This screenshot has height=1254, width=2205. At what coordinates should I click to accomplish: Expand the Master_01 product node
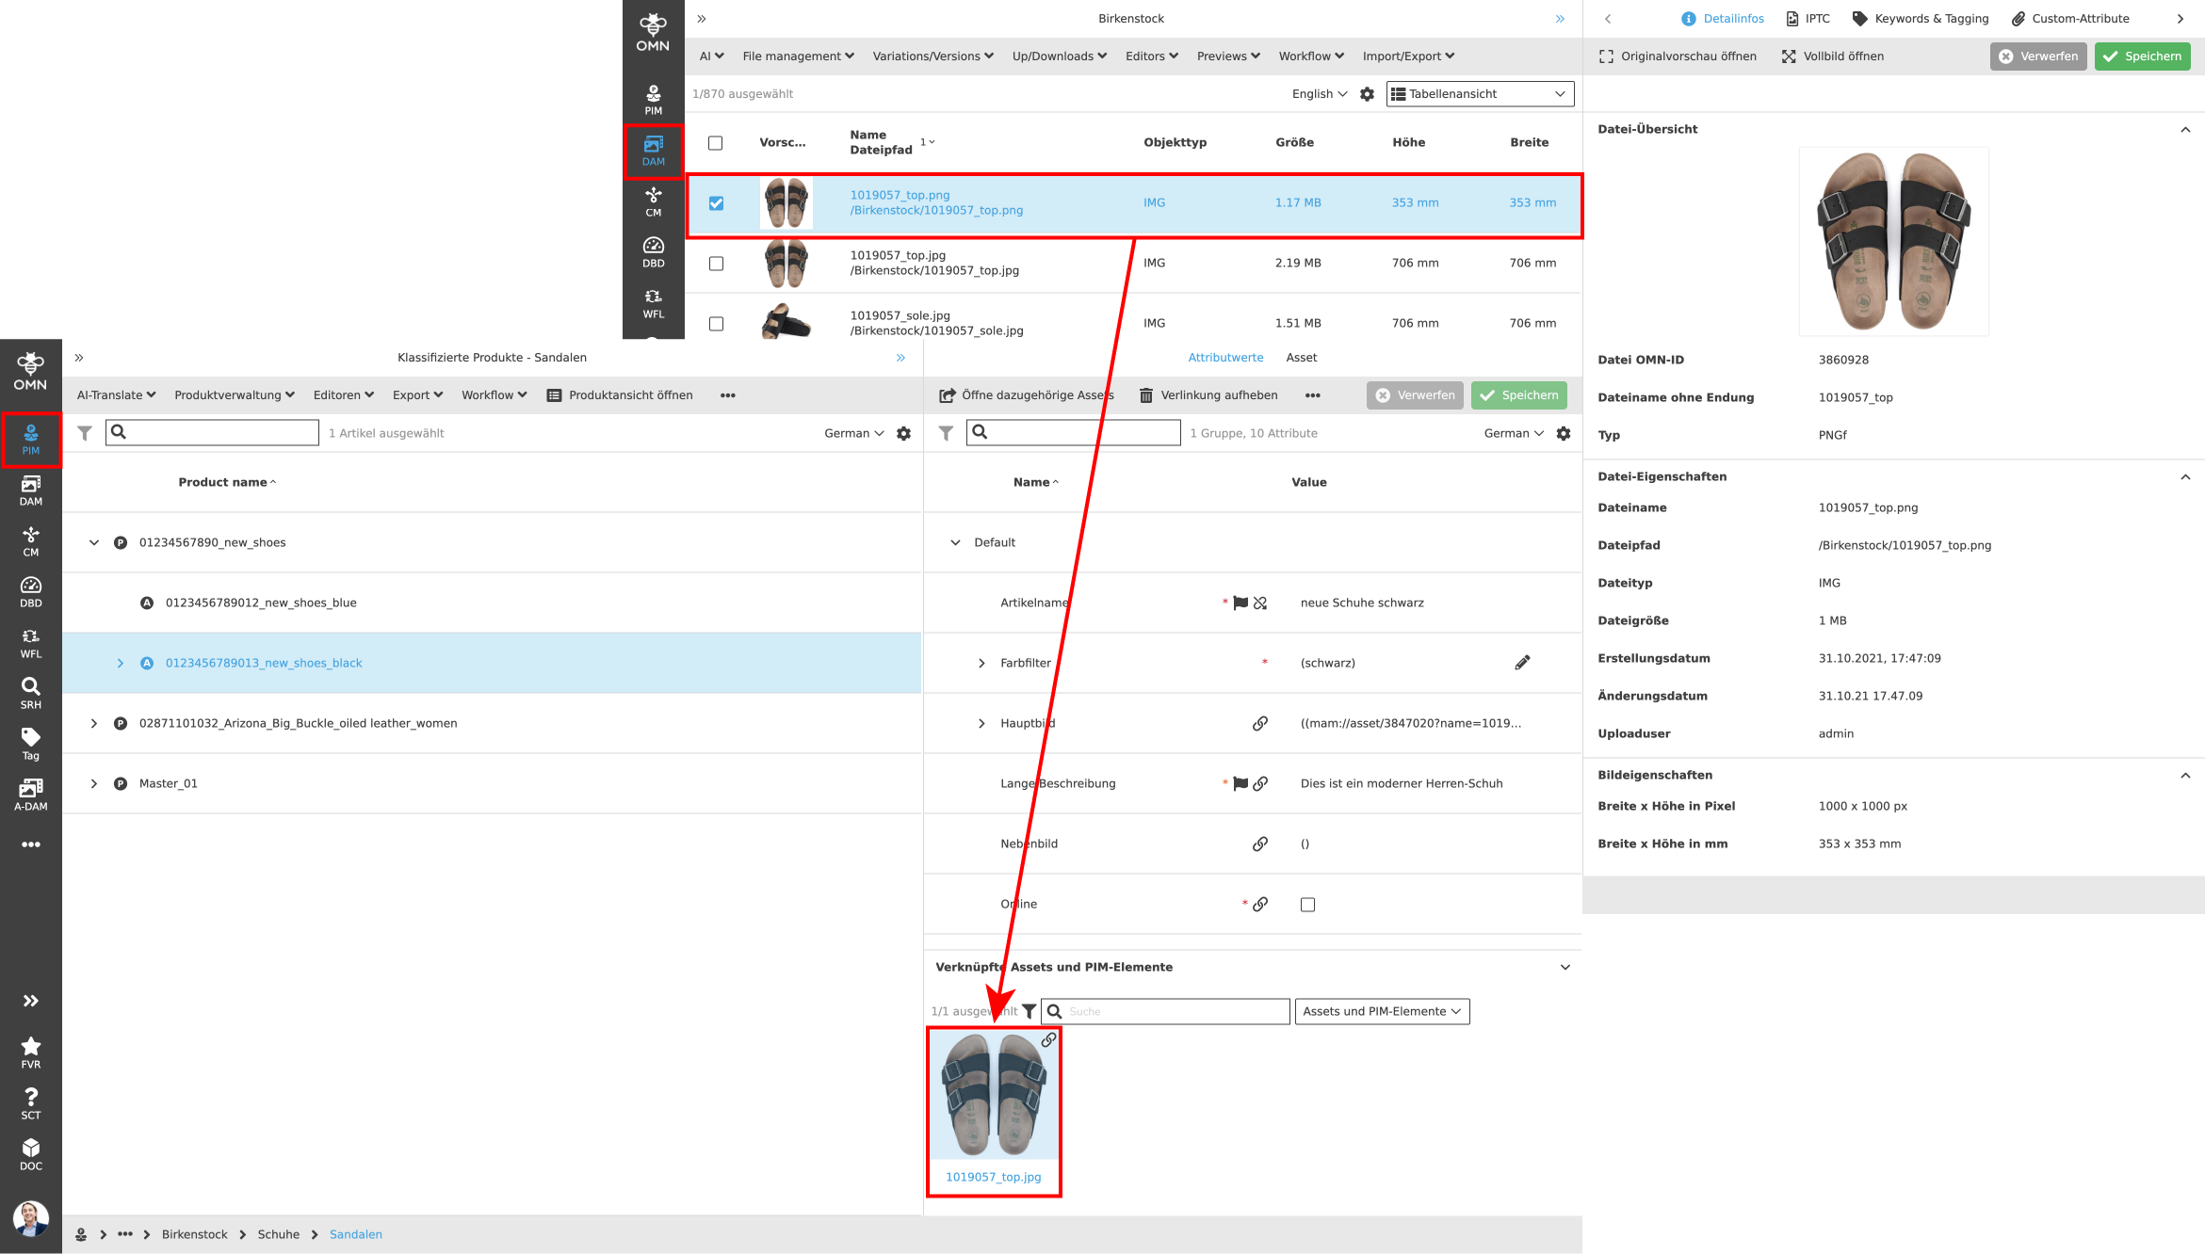[x=93, y=783]
